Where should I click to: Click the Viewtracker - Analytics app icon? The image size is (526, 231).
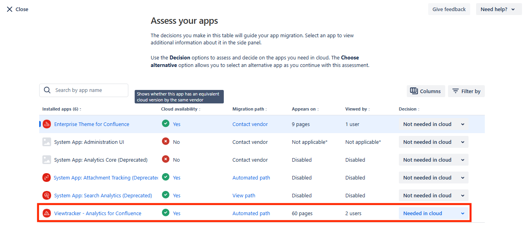46,213
